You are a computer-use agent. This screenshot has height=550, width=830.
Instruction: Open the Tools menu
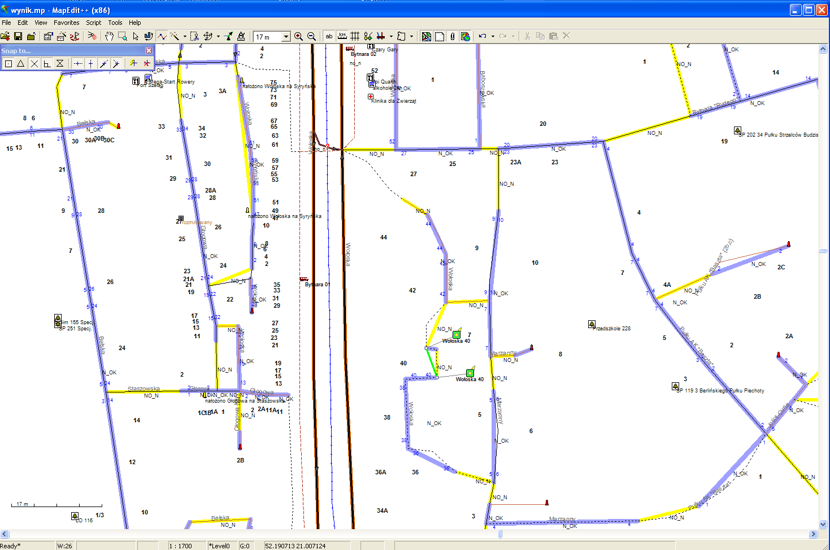[115, 23]
